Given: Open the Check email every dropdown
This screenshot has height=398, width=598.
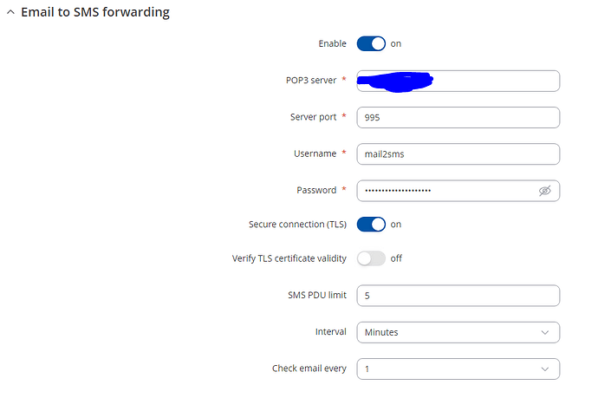Looking at the screenshot, I should point(458,369).
